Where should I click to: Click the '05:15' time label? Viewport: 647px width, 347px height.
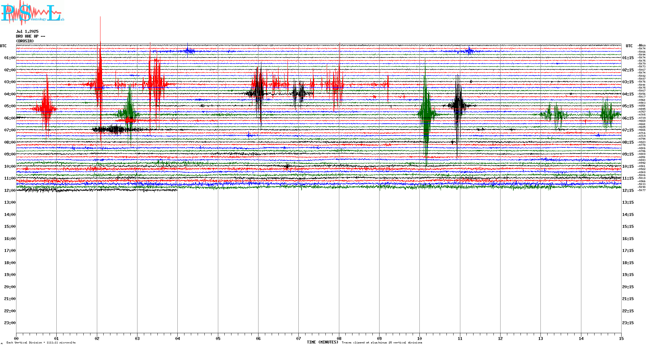coord(628,106)
